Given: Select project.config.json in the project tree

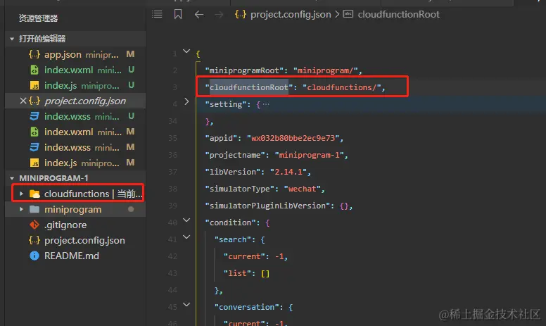Looking at the screenshot, I should point(84,240).
